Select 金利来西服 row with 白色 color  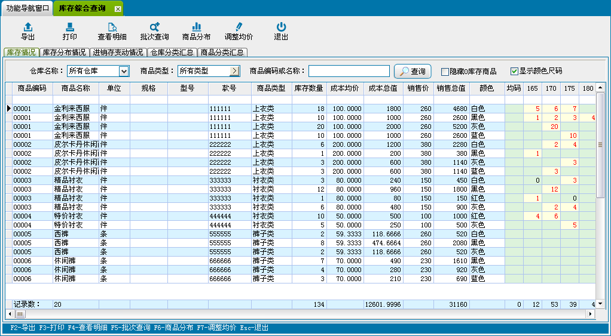tap(301, 109)
